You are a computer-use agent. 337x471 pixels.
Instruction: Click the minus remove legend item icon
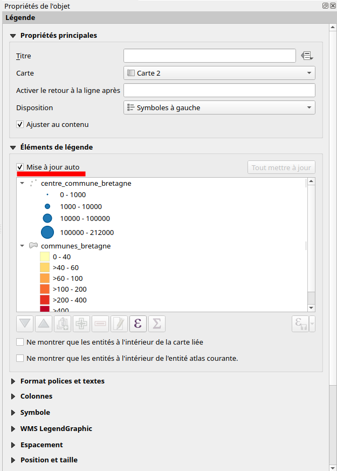(x=100, y=324)
